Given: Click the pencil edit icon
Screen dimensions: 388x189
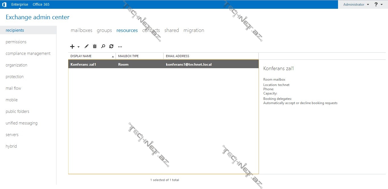Looking at the screenshot, I should point(87,46).
